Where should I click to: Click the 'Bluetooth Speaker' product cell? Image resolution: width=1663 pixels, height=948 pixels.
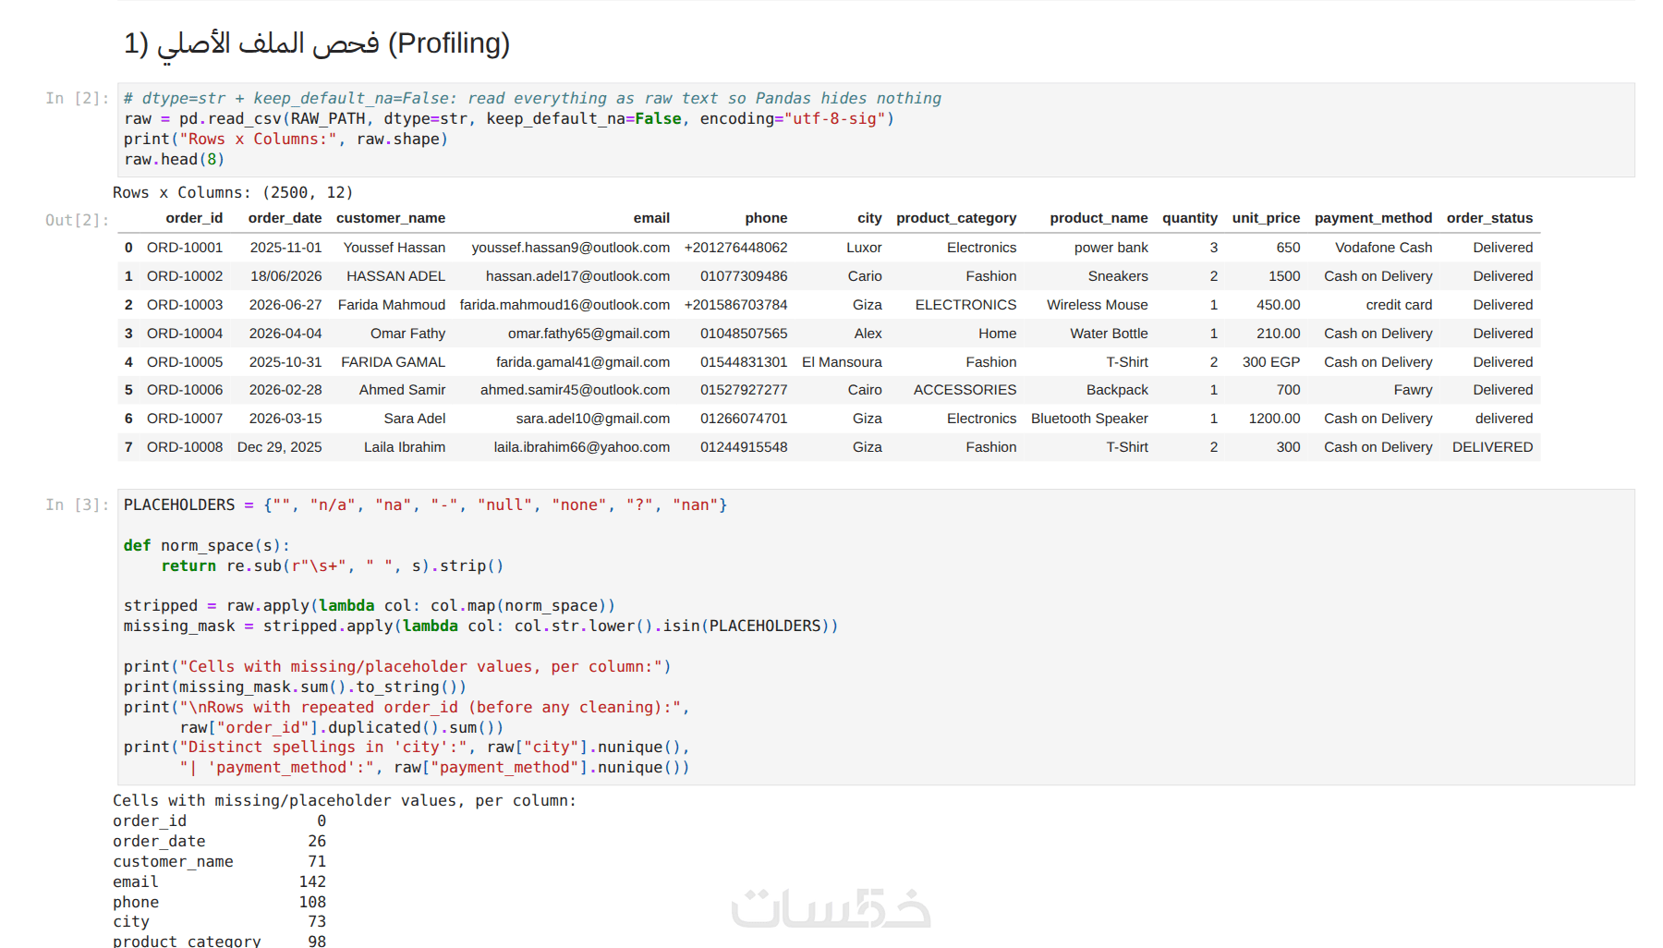click(1089, 419)
